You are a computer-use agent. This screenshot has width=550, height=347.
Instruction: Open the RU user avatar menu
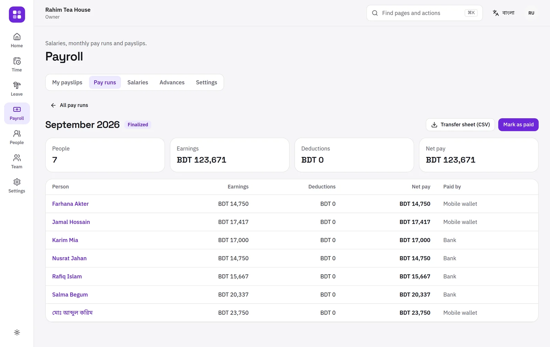click(x=531, y=13)
